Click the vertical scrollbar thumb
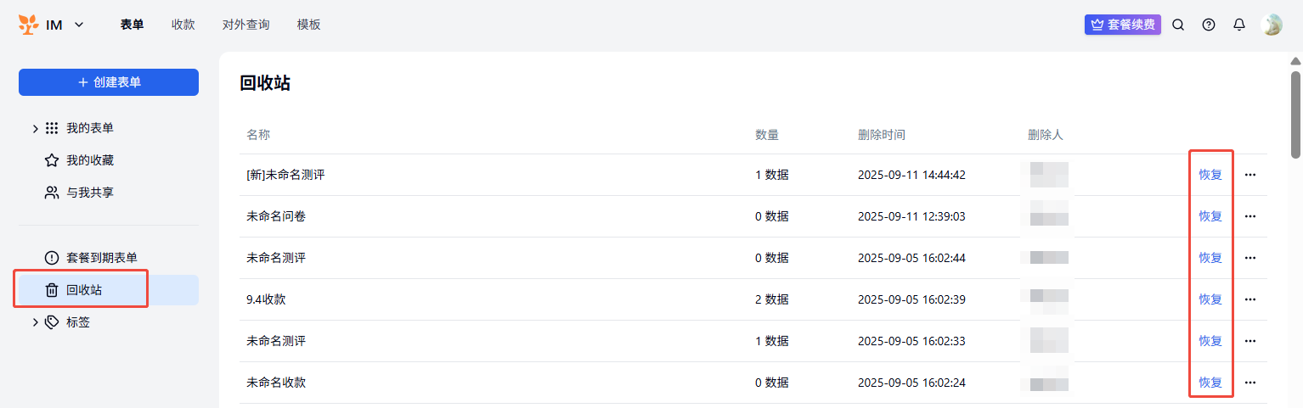The height and width of the screenshot is (408, 1303). coord(1295,115)
